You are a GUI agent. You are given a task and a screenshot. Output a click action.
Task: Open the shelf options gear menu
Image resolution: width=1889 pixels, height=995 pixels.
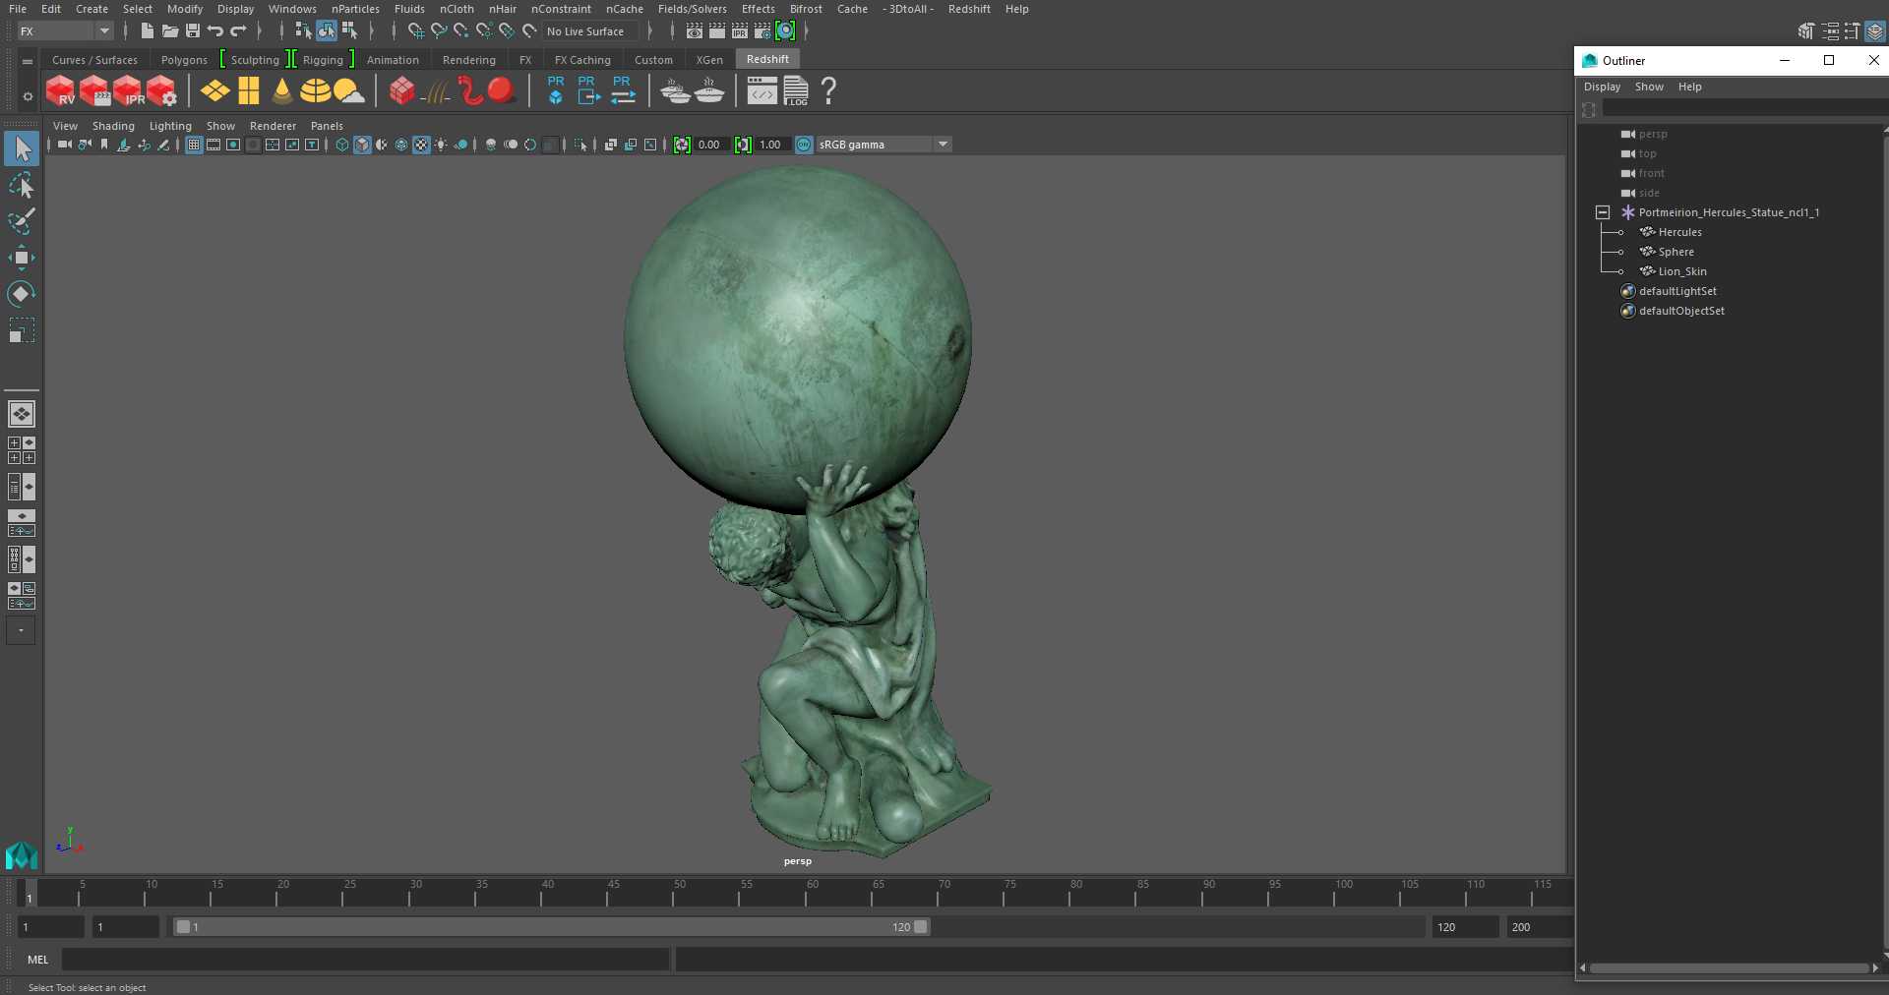[28, 96]
